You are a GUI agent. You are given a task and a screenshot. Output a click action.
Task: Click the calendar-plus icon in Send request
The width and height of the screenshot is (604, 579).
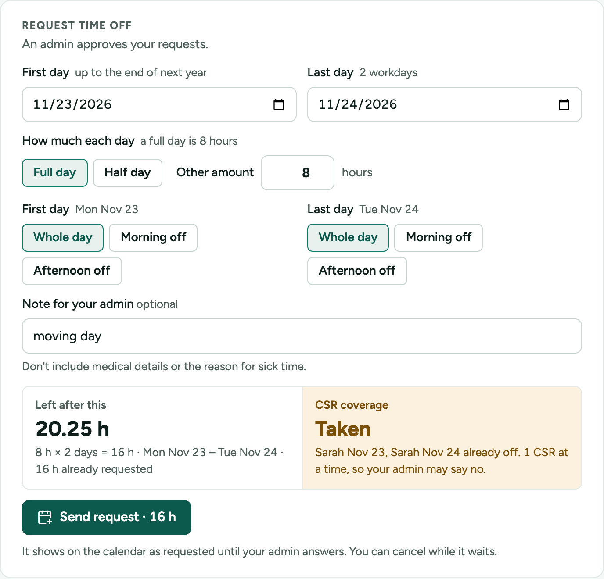pos(45,517)
